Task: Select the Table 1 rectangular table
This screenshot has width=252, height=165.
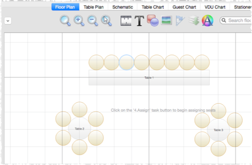Action: pyautogui.click(x=149, y=77)
